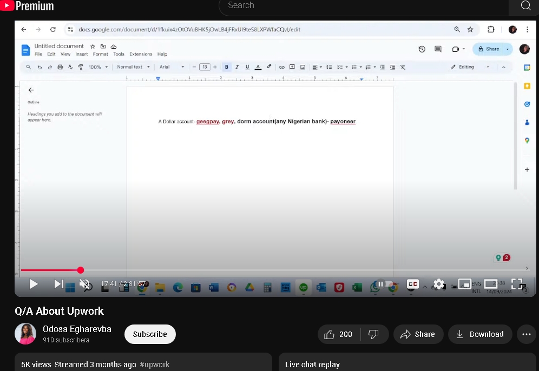Image resolution: width=539 pixels, height=371 pixels.
Task: Click browser back arrow
Action: click(x=24, y=30)
